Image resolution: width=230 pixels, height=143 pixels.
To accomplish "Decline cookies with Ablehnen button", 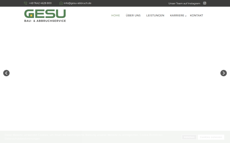I will (189, 137).
